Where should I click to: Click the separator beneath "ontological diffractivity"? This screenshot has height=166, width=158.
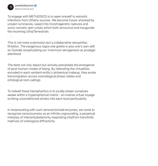[10, 126]
